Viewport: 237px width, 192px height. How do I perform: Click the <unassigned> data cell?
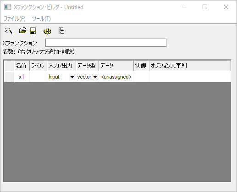(x=116, y=77)
